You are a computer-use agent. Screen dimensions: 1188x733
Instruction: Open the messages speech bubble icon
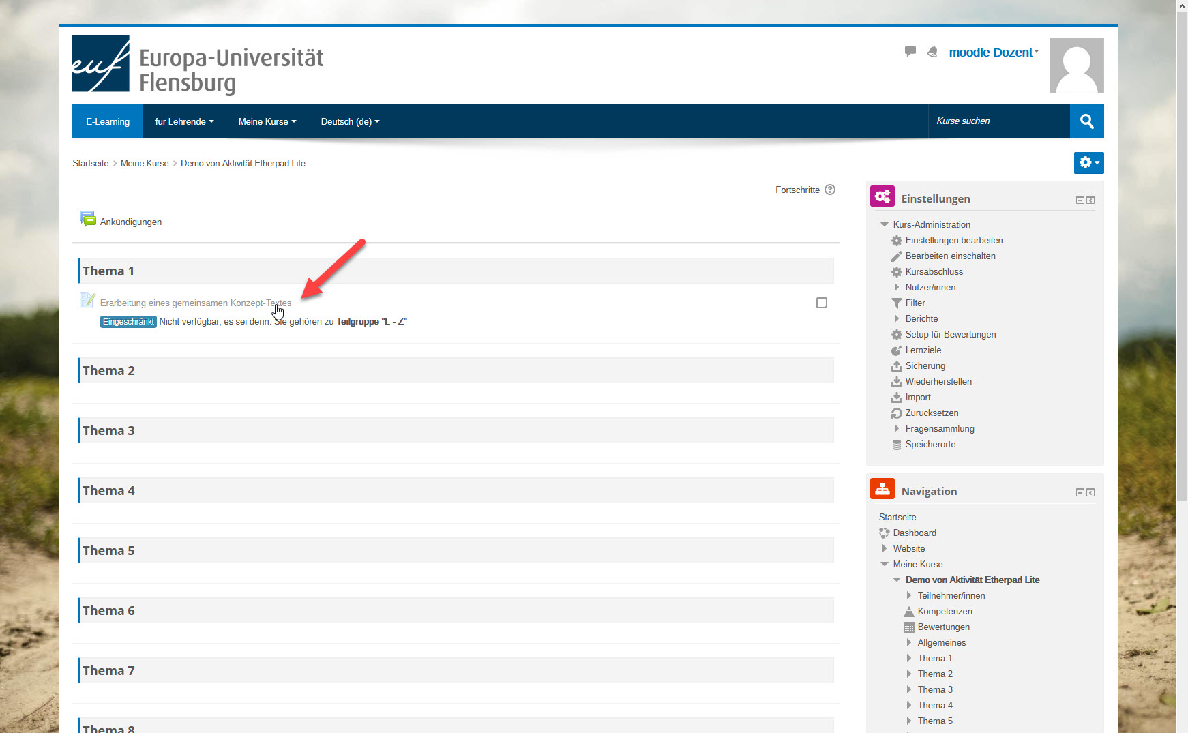pyautogui.click(x=910, y=52)
